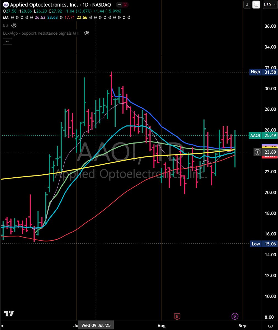Click the AAOI 25.49 price label
278x330 pixels.
pos(263,135)
